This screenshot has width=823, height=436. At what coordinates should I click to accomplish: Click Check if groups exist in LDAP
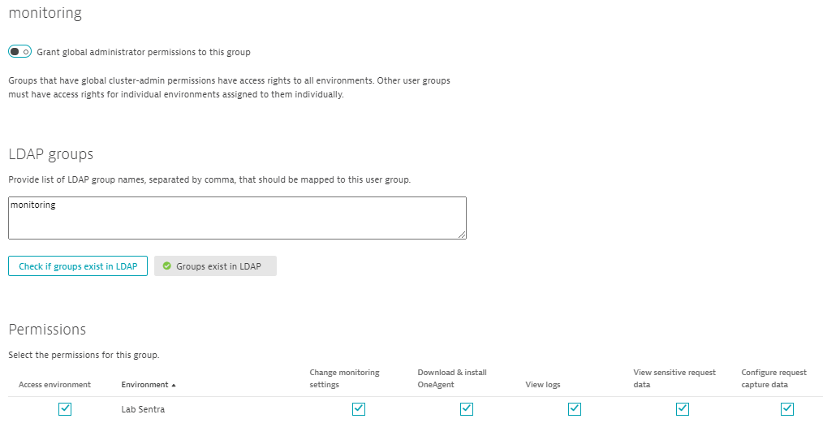(x=78, y=266)
